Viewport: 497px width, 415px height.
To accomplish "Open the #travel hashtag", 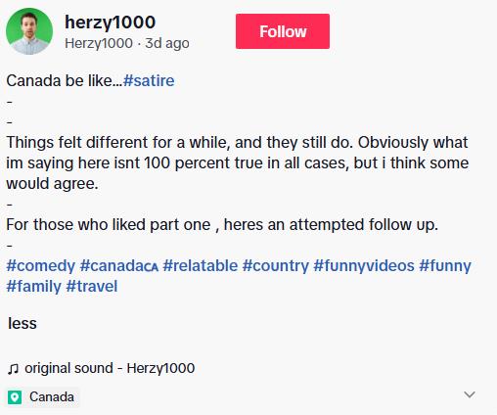I will pyautogui.click(x=92, y=286).
